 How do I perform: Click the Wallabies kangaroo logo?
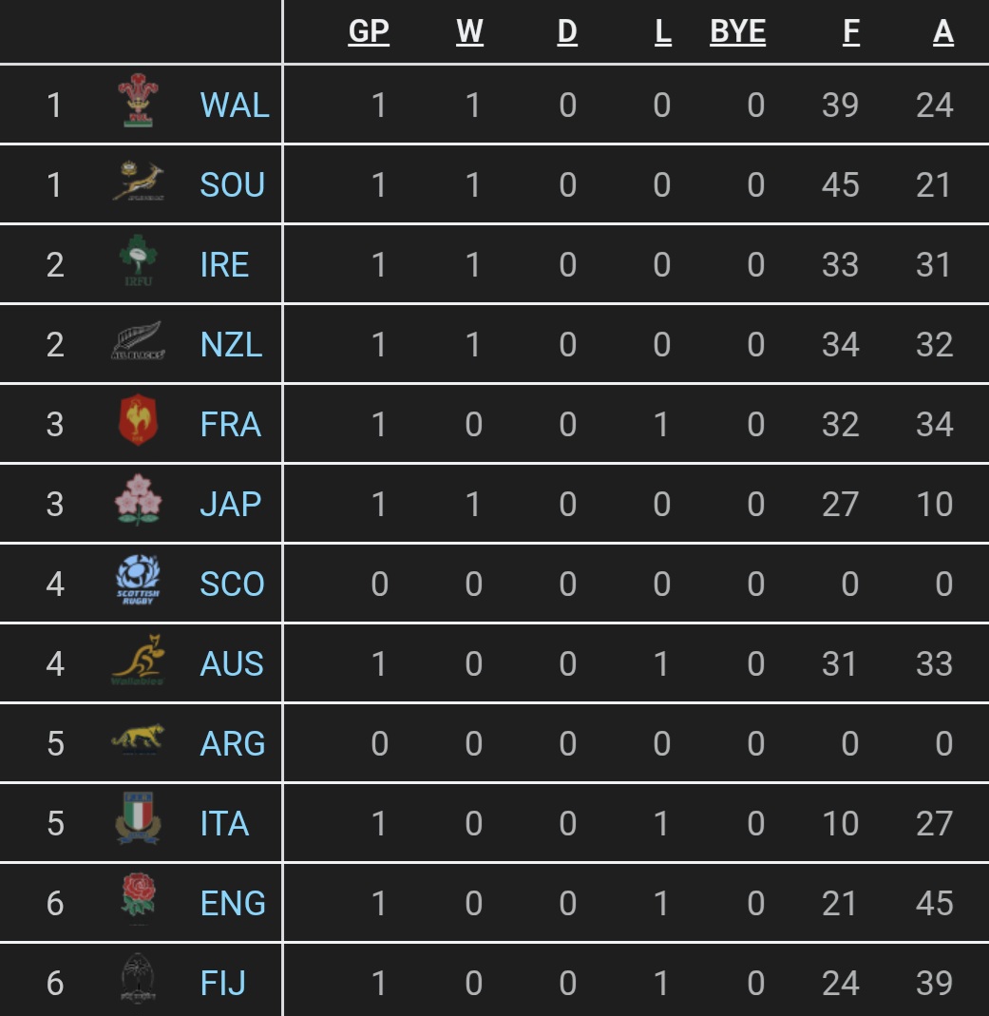[x=138, y=660]
